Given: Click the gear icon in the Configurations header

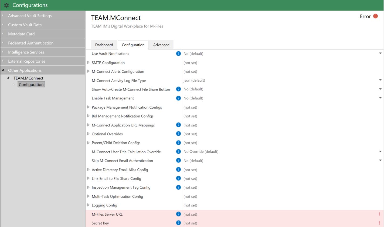Looking at the screenshot, I should [x=6, y=5].
